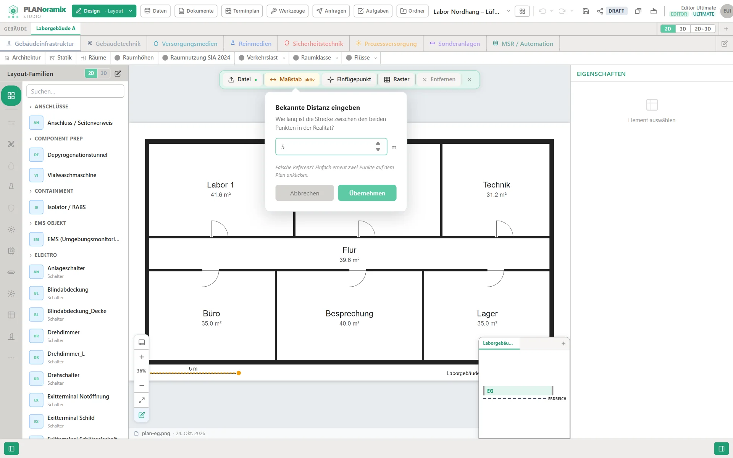Click the distance input field showing 5
This screenshot has height=458, width=733.
click(x=331, y=147)
